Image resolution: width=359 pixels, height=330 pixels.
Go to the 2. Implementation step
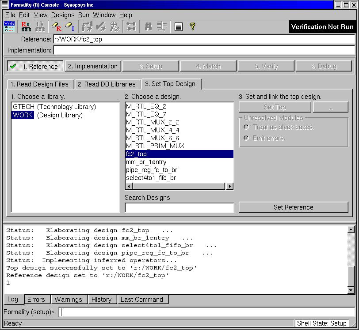(x=93, y=66)
